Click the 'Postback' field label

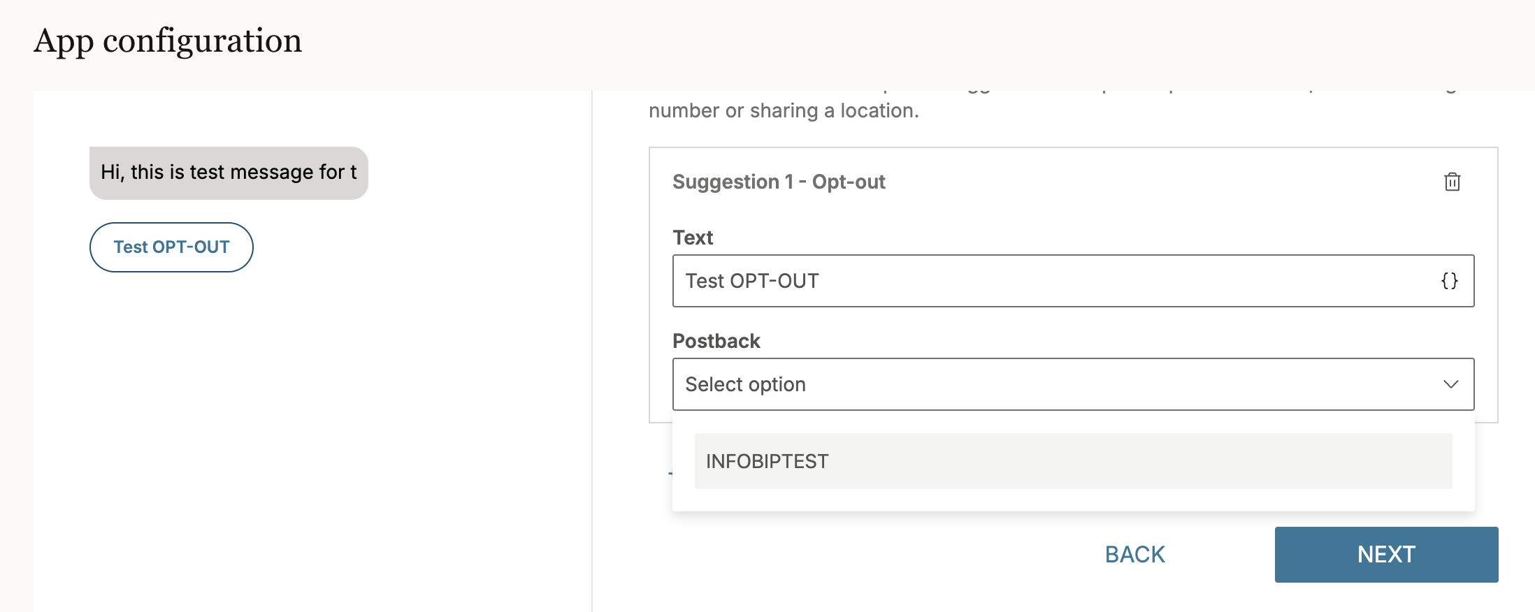point(716,341)
